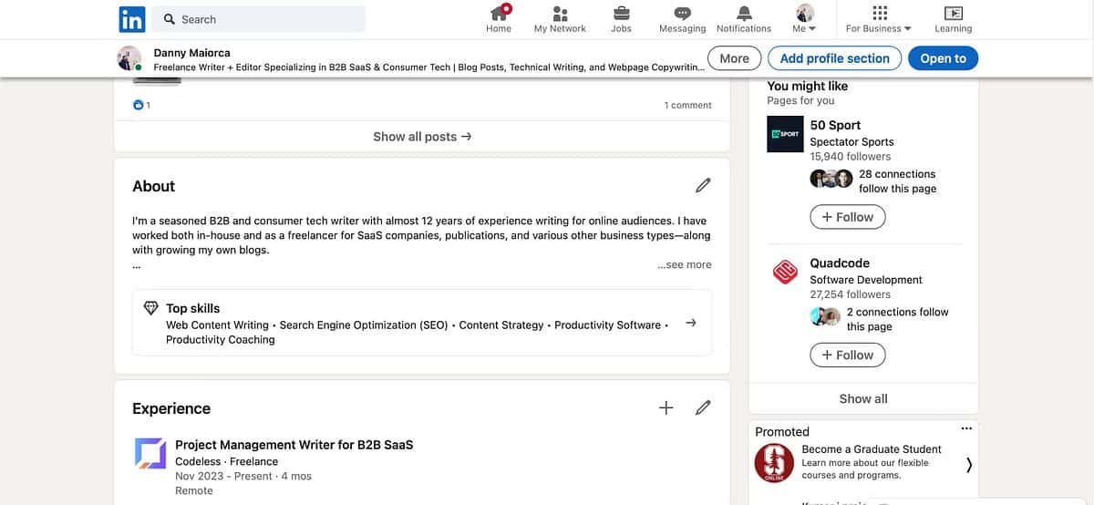The height and width of the screenshot is (505, 1094).
Task: Open the Quadcode page name
Action: click(x=840, y=263)
